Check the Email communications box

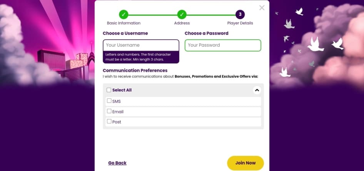pos(109,111)
